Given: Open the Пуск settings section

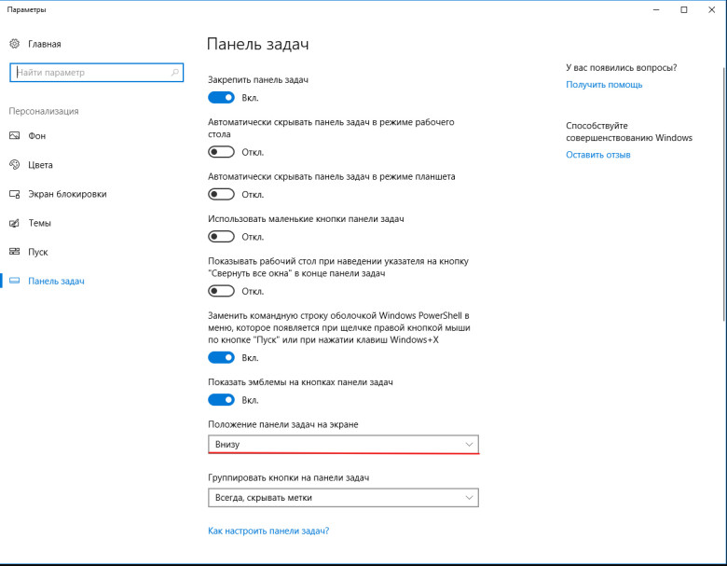Looking at the screenshot, I should [x=38, y=252].
